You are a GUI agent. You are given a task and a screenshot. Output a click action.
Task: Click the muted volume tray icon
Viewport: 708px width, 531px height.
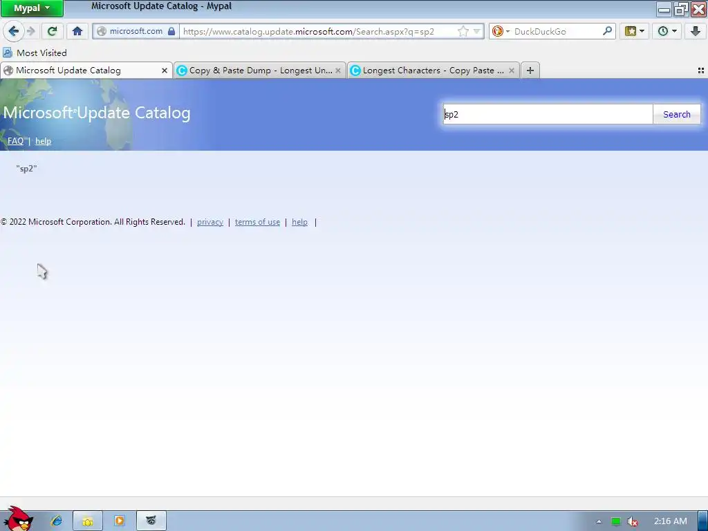[x=632, y=521]
